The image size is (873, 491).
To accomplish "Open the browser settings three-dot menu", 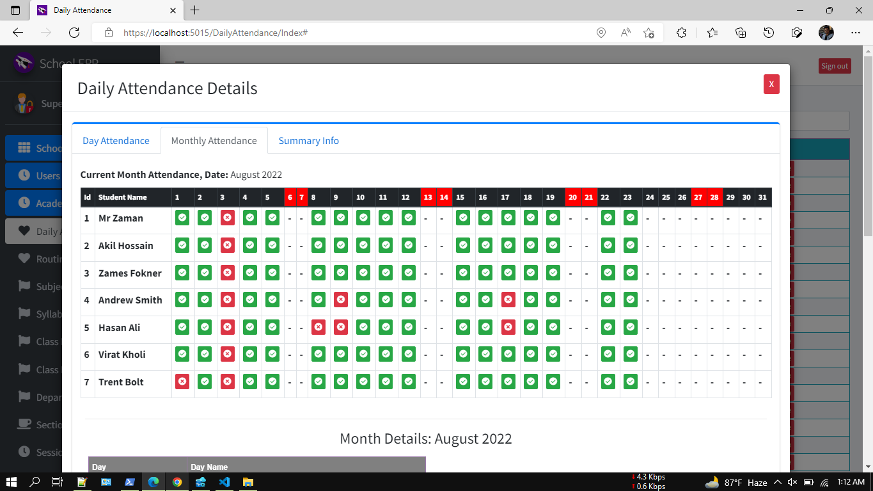I will [x=856, y=32].
